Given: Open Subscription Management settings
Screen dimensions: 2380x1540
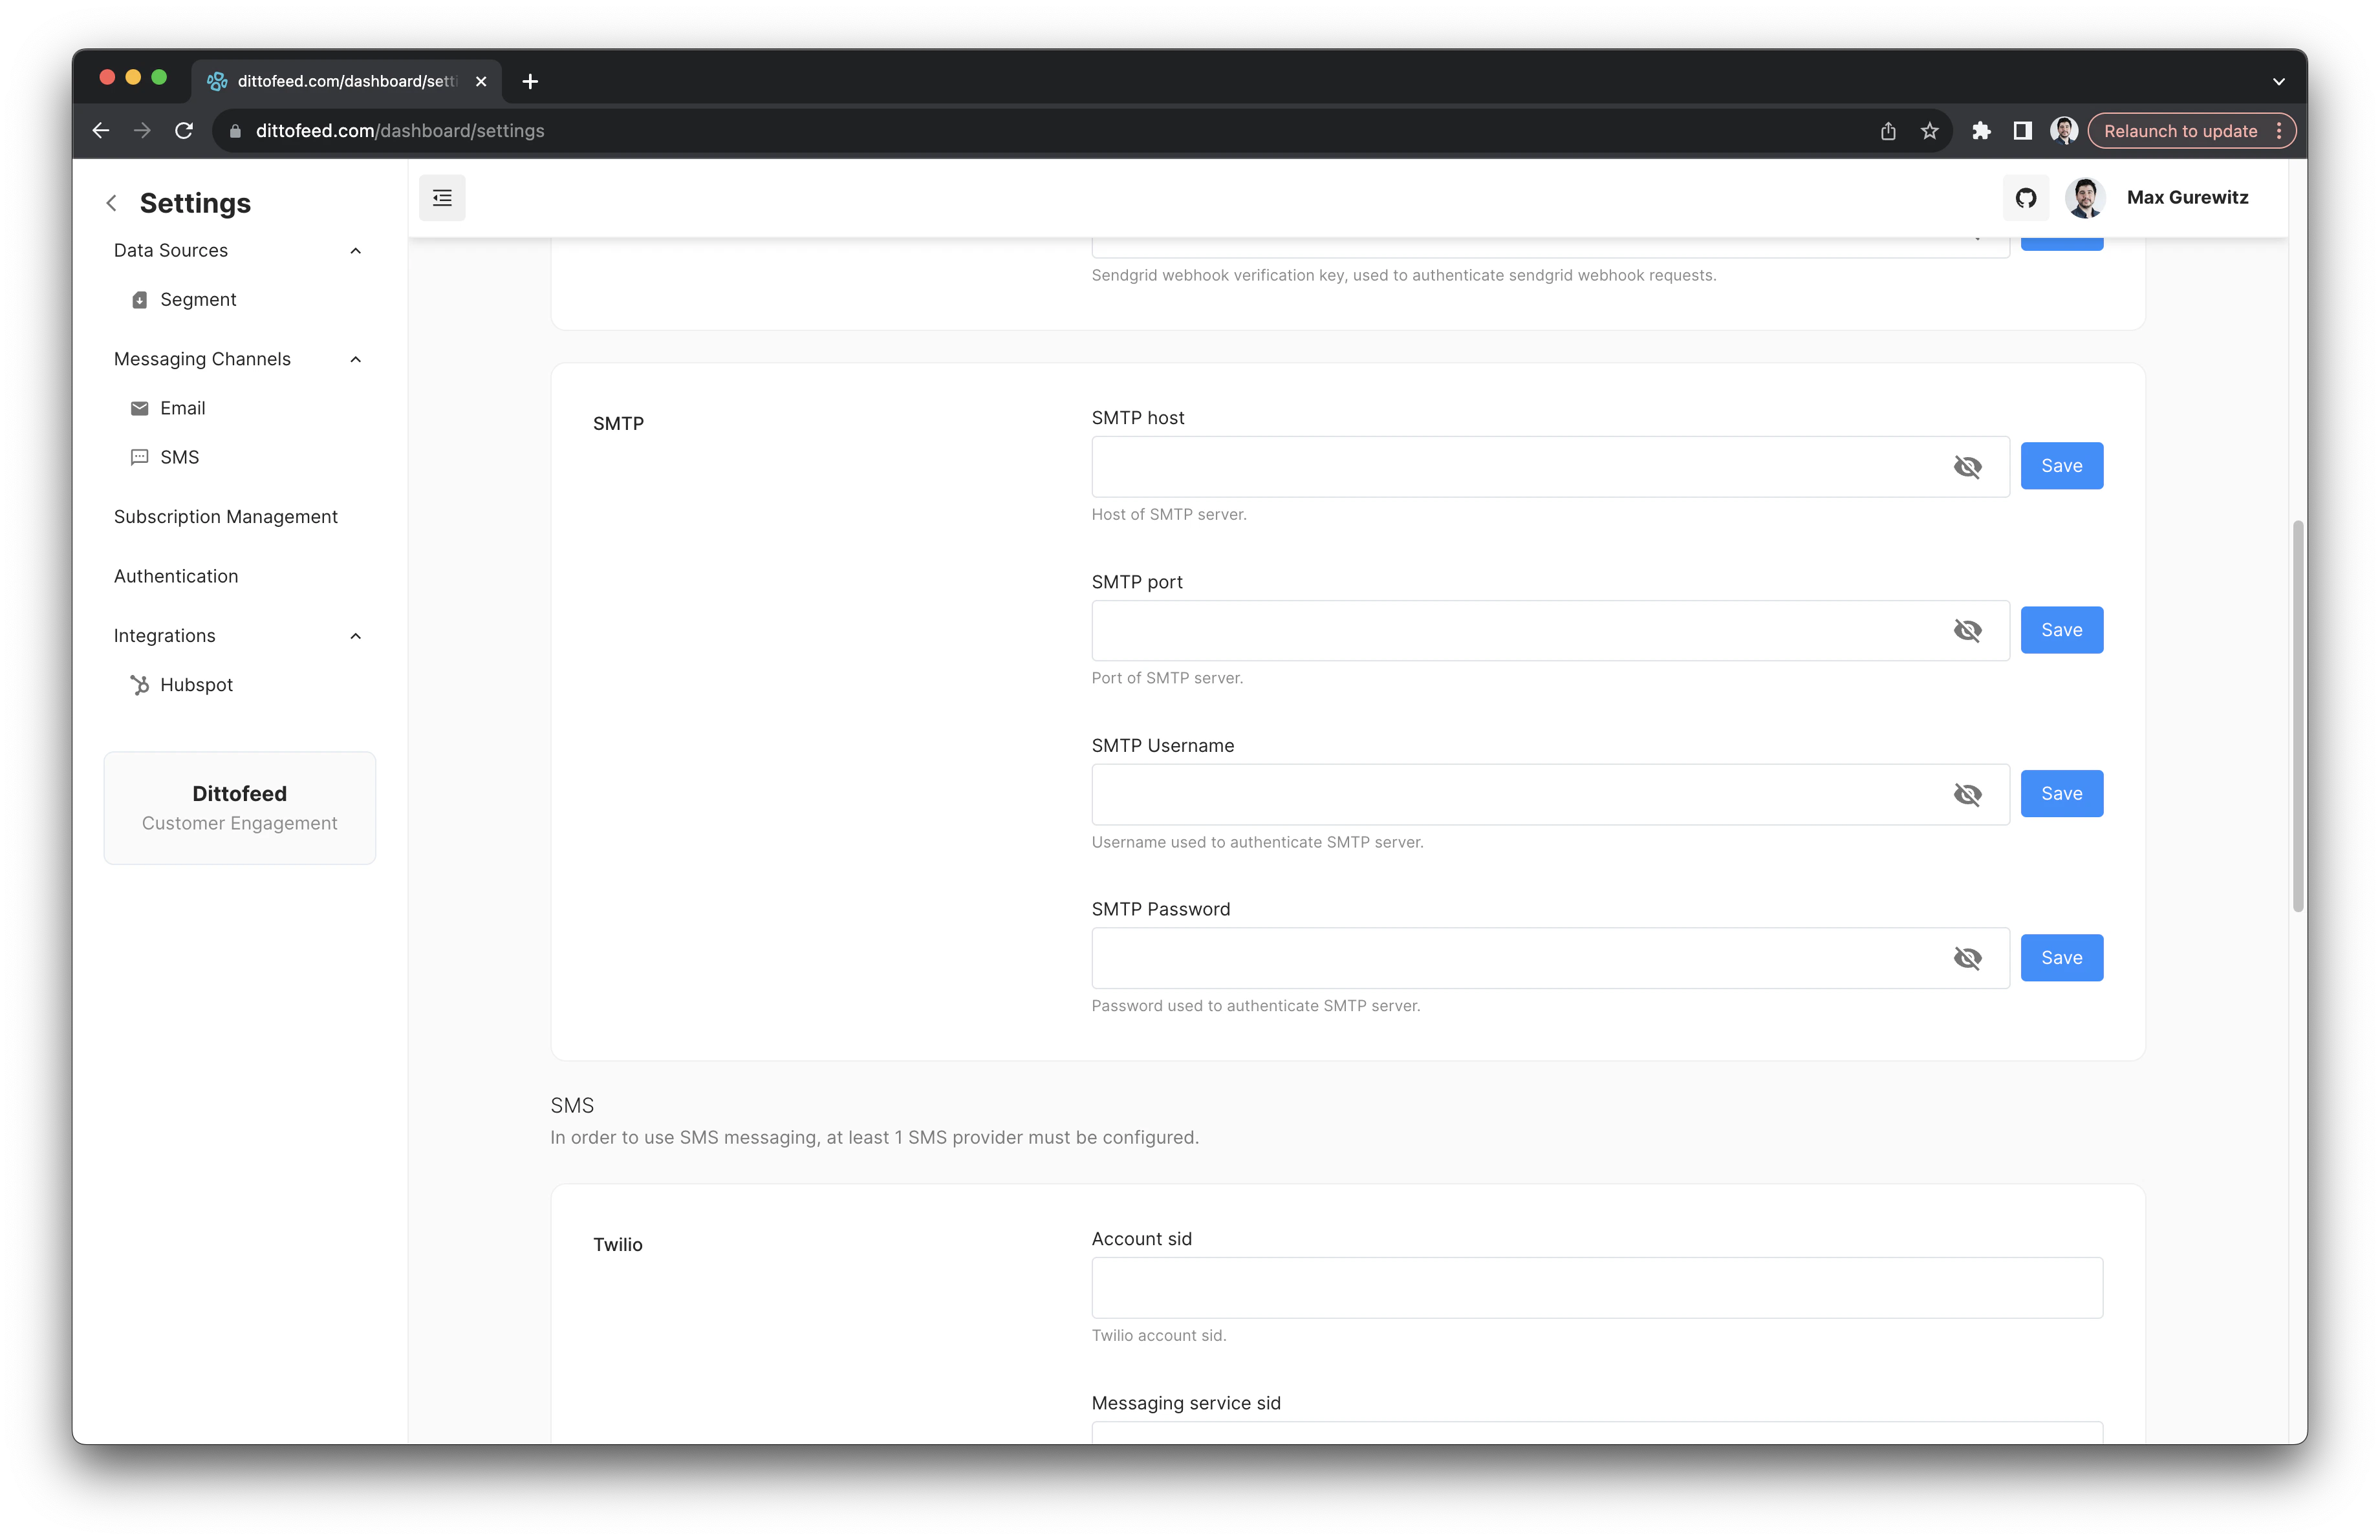Looking at the screenshot, I should (225, 517).
